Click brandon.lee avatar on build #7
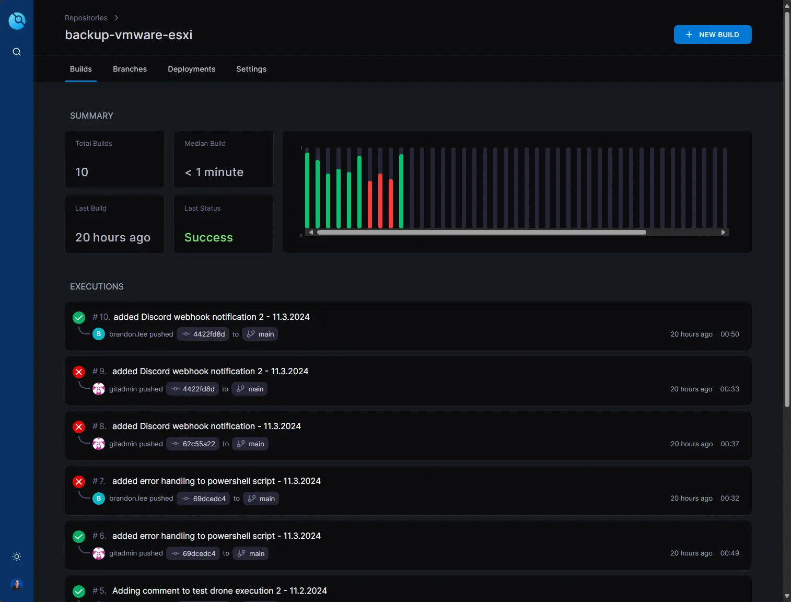Screen dimensions: 791x602 99,499
